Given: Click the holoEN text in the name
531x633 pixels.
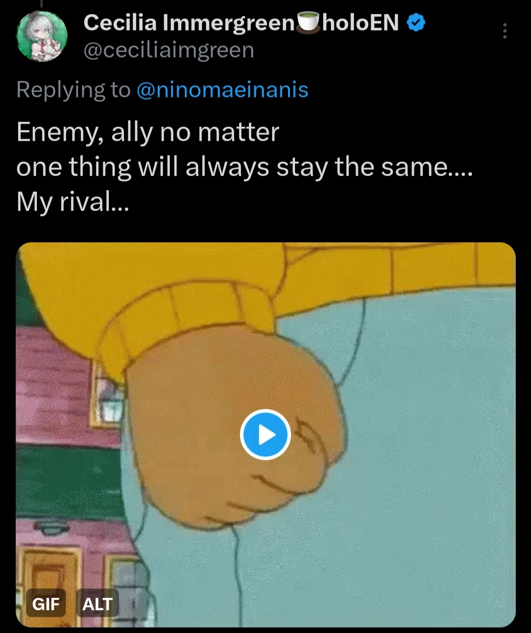Looking at the screenshot, I should [x=360, y=23].
